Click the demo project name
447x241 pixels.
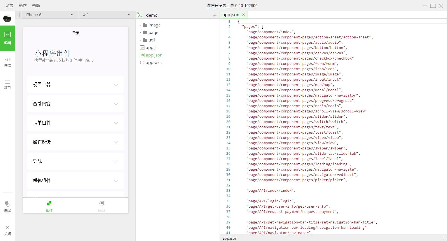152,15
